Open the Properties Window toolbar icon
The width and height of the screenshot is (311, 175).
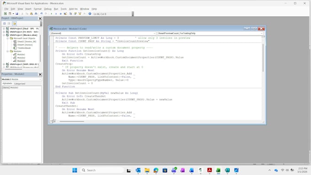75,14
